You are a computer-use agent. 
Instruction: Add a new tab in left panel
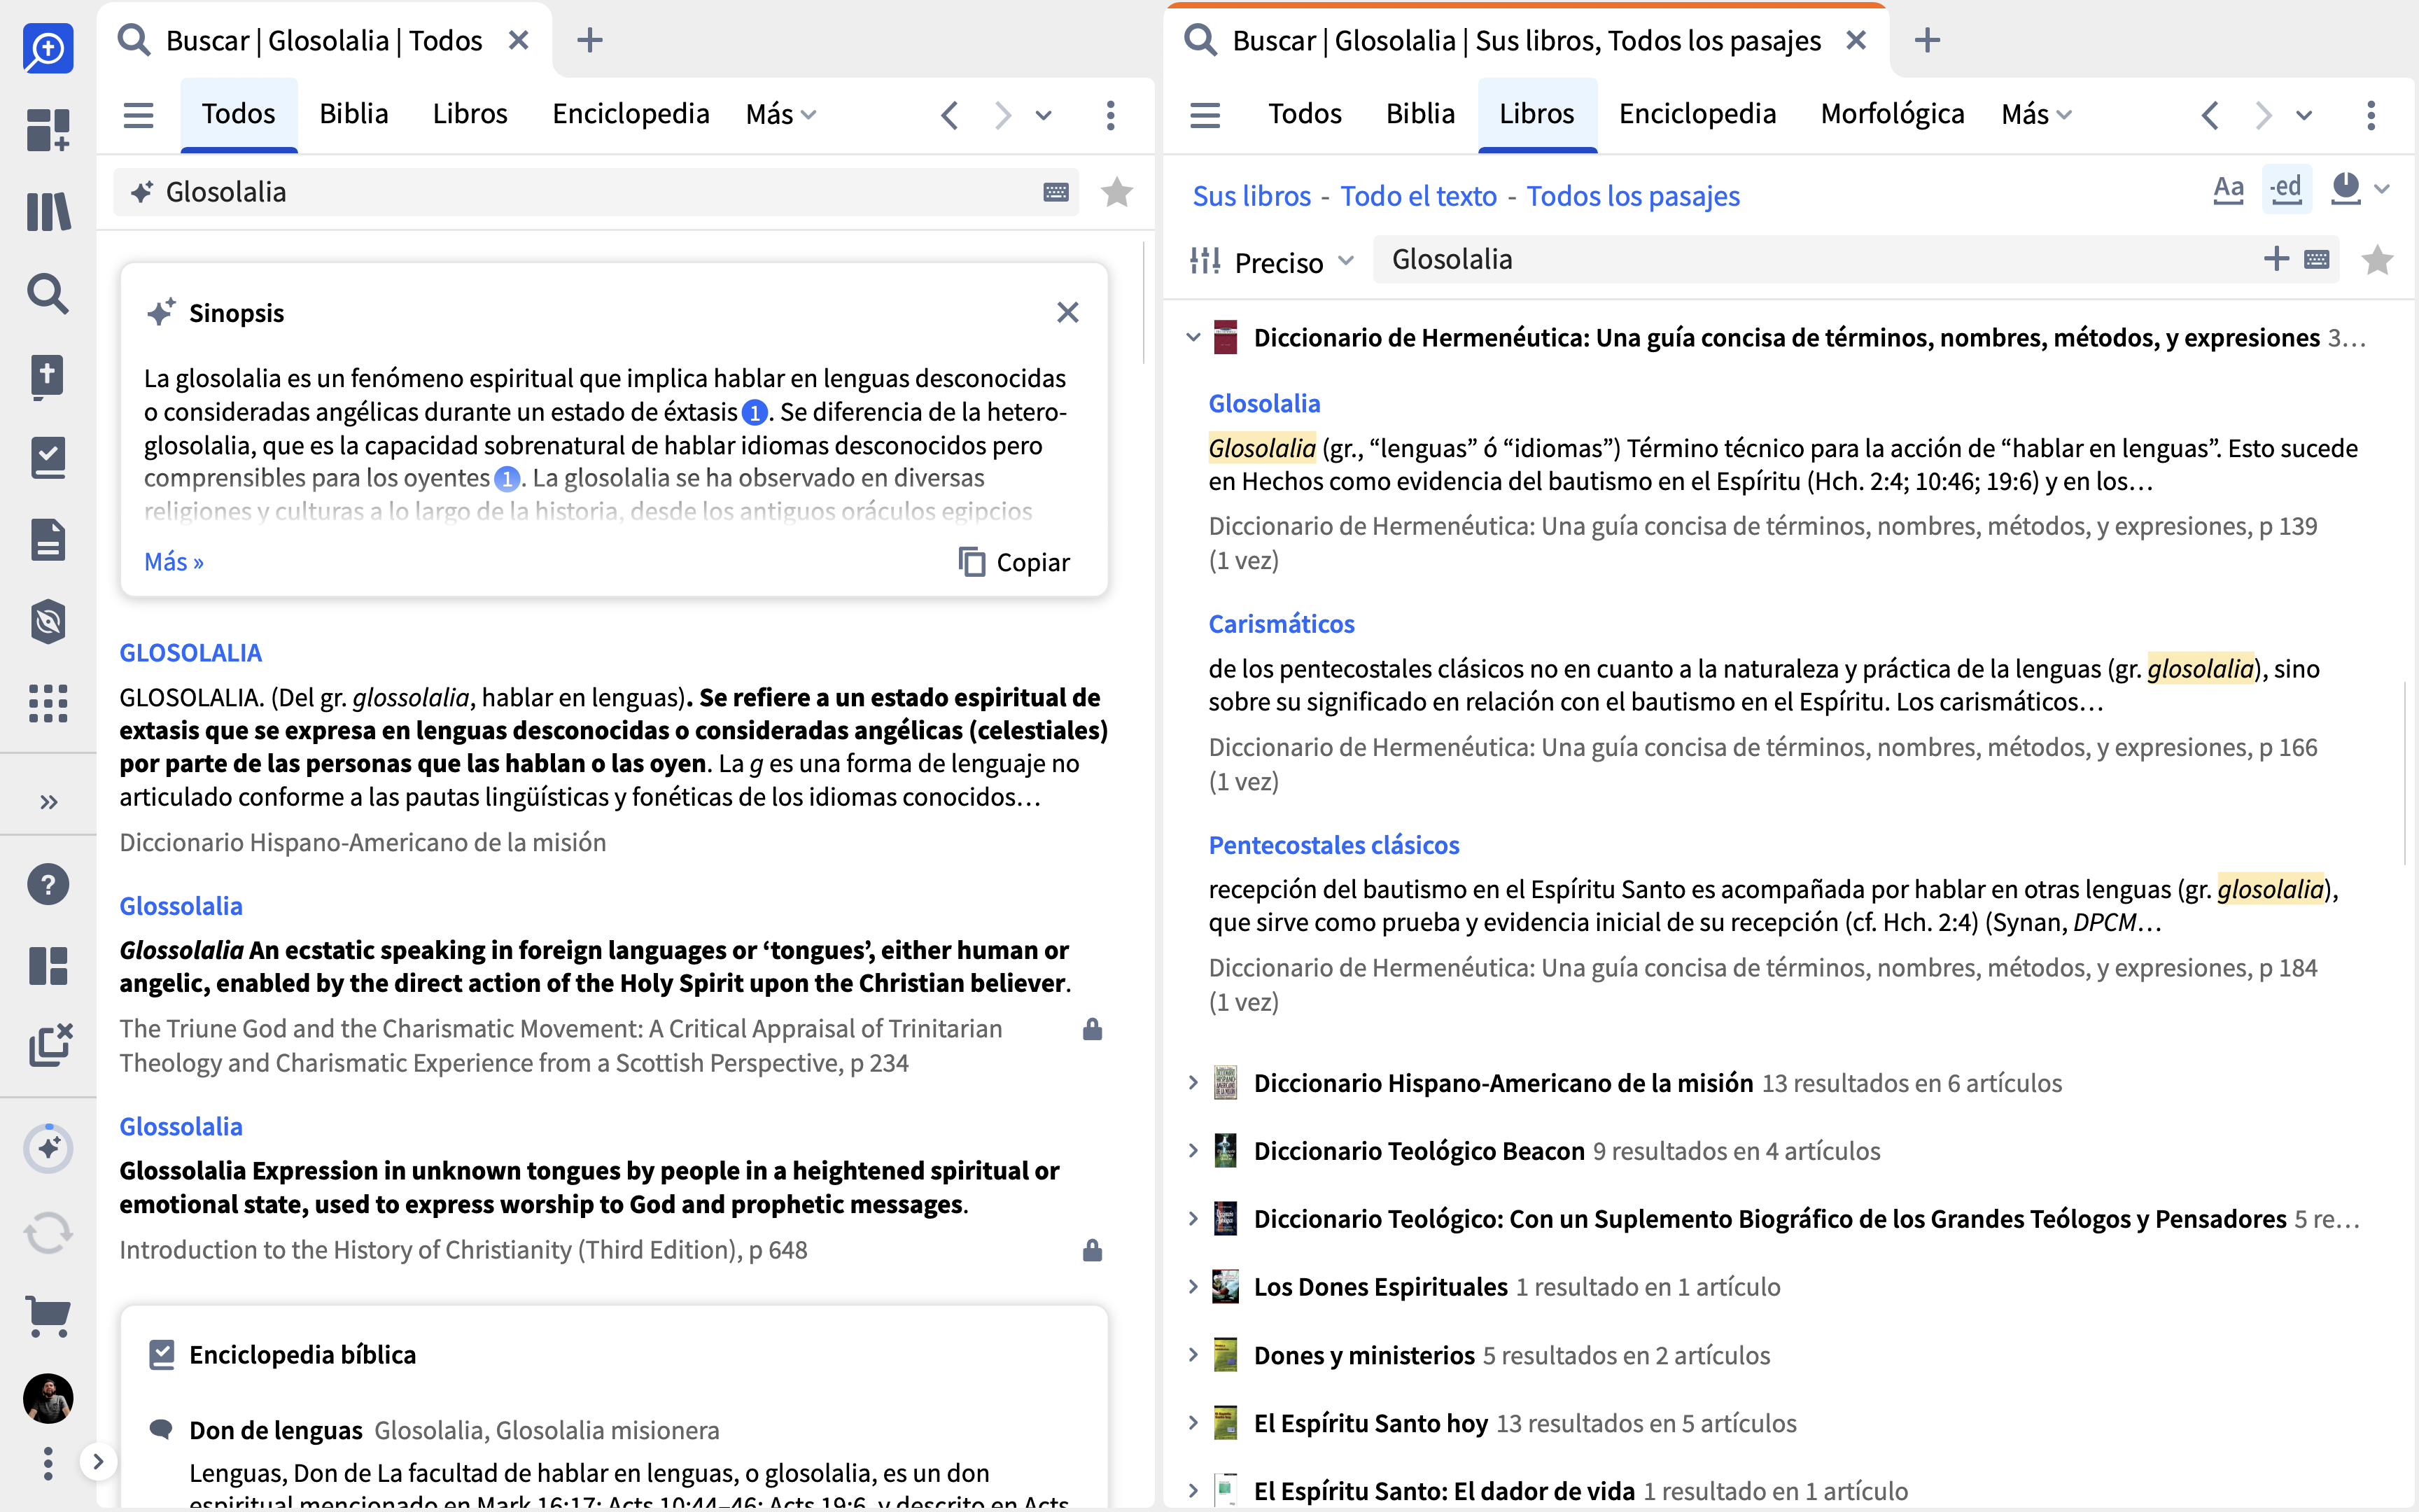click(590, 41)
